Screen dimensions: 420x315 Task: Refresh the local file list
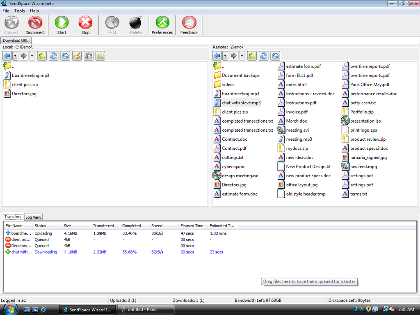click(x=54, y=56)
